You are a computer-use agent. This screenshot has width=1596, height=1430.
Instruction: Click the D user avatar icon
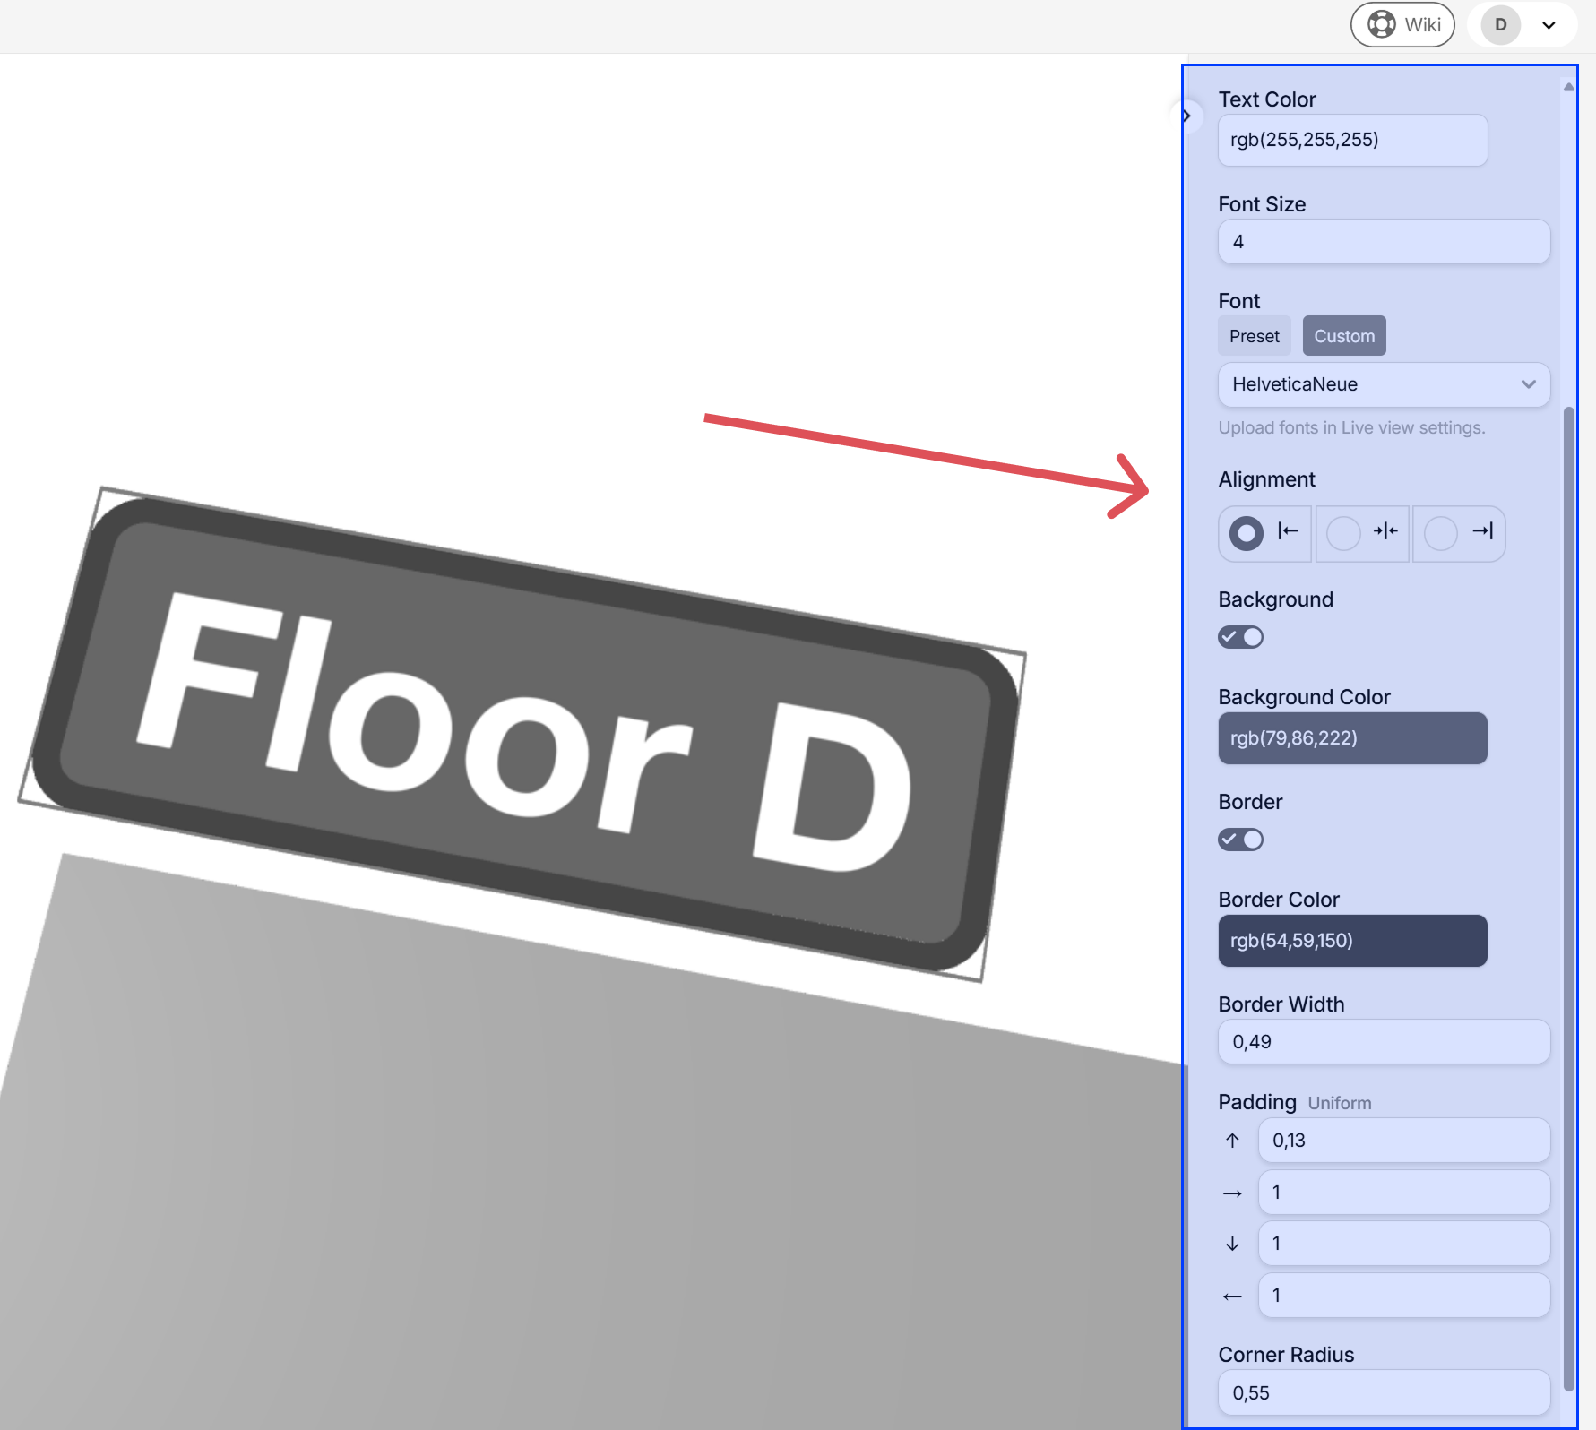tap(1500, 24)
